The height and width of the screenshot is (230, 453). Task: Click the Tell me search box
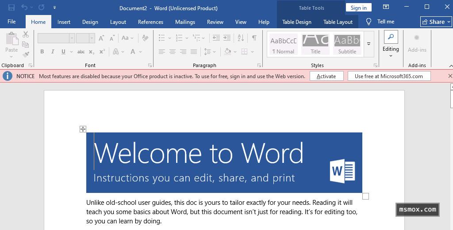[x=385, y=22]
